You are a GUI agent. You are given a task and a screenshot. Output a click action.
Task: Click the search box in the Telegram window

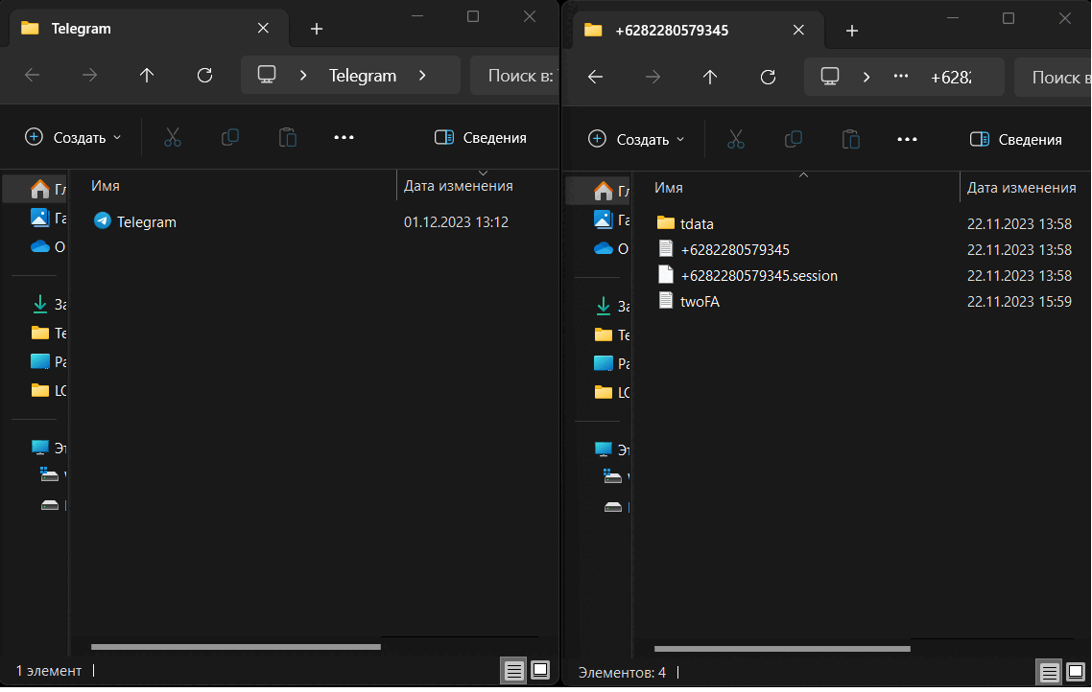tap(519, 76)
